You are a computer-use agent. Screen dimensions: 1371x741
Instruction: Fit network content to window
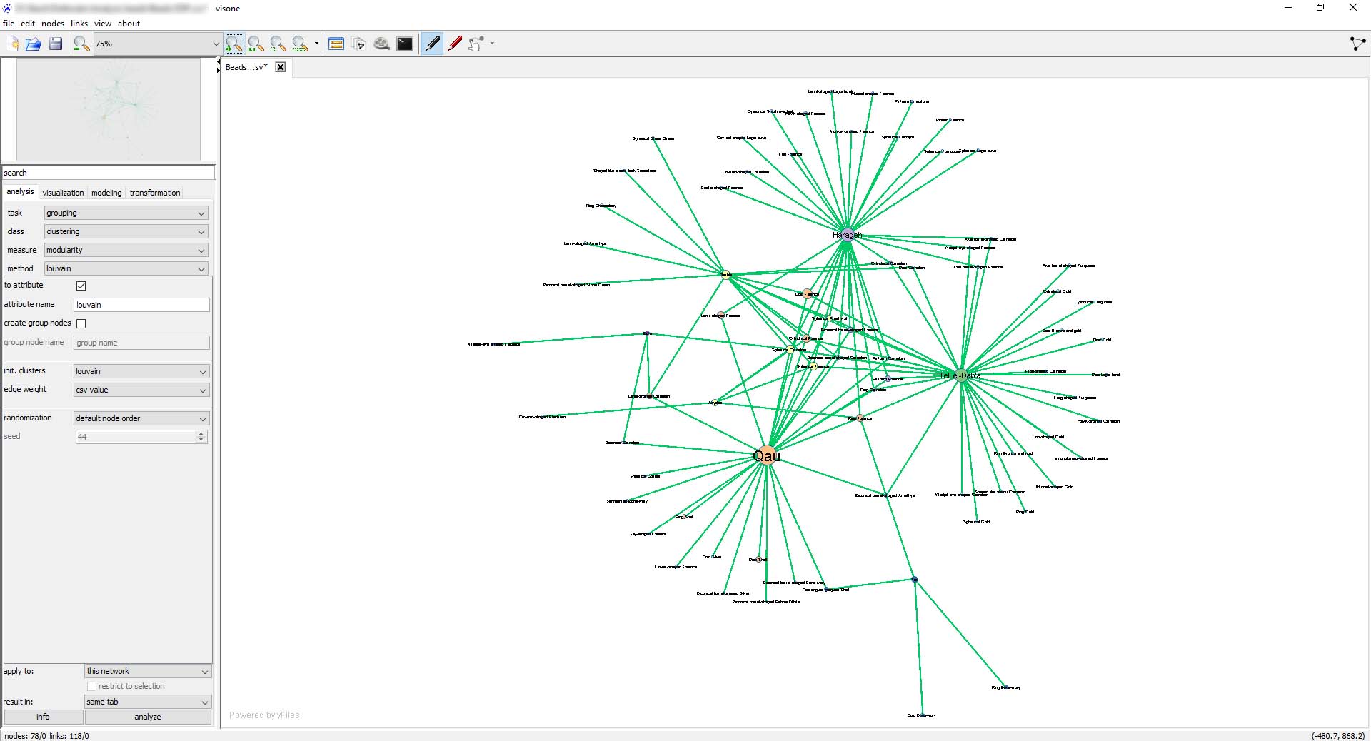278,44
